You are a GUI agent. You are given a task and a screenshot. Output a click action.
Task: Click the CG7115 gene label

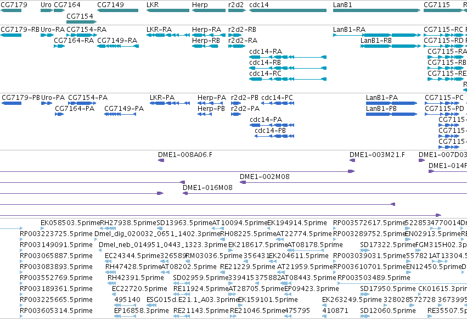coord(437,5)
